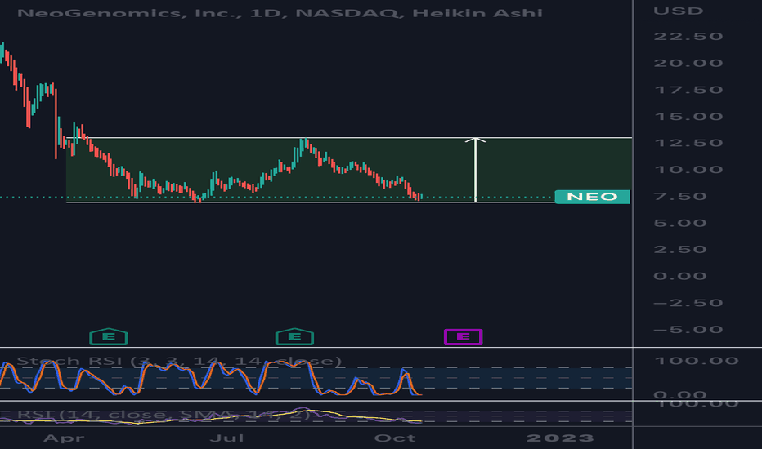Click the 22.50 price axis value

click(688, 37)
